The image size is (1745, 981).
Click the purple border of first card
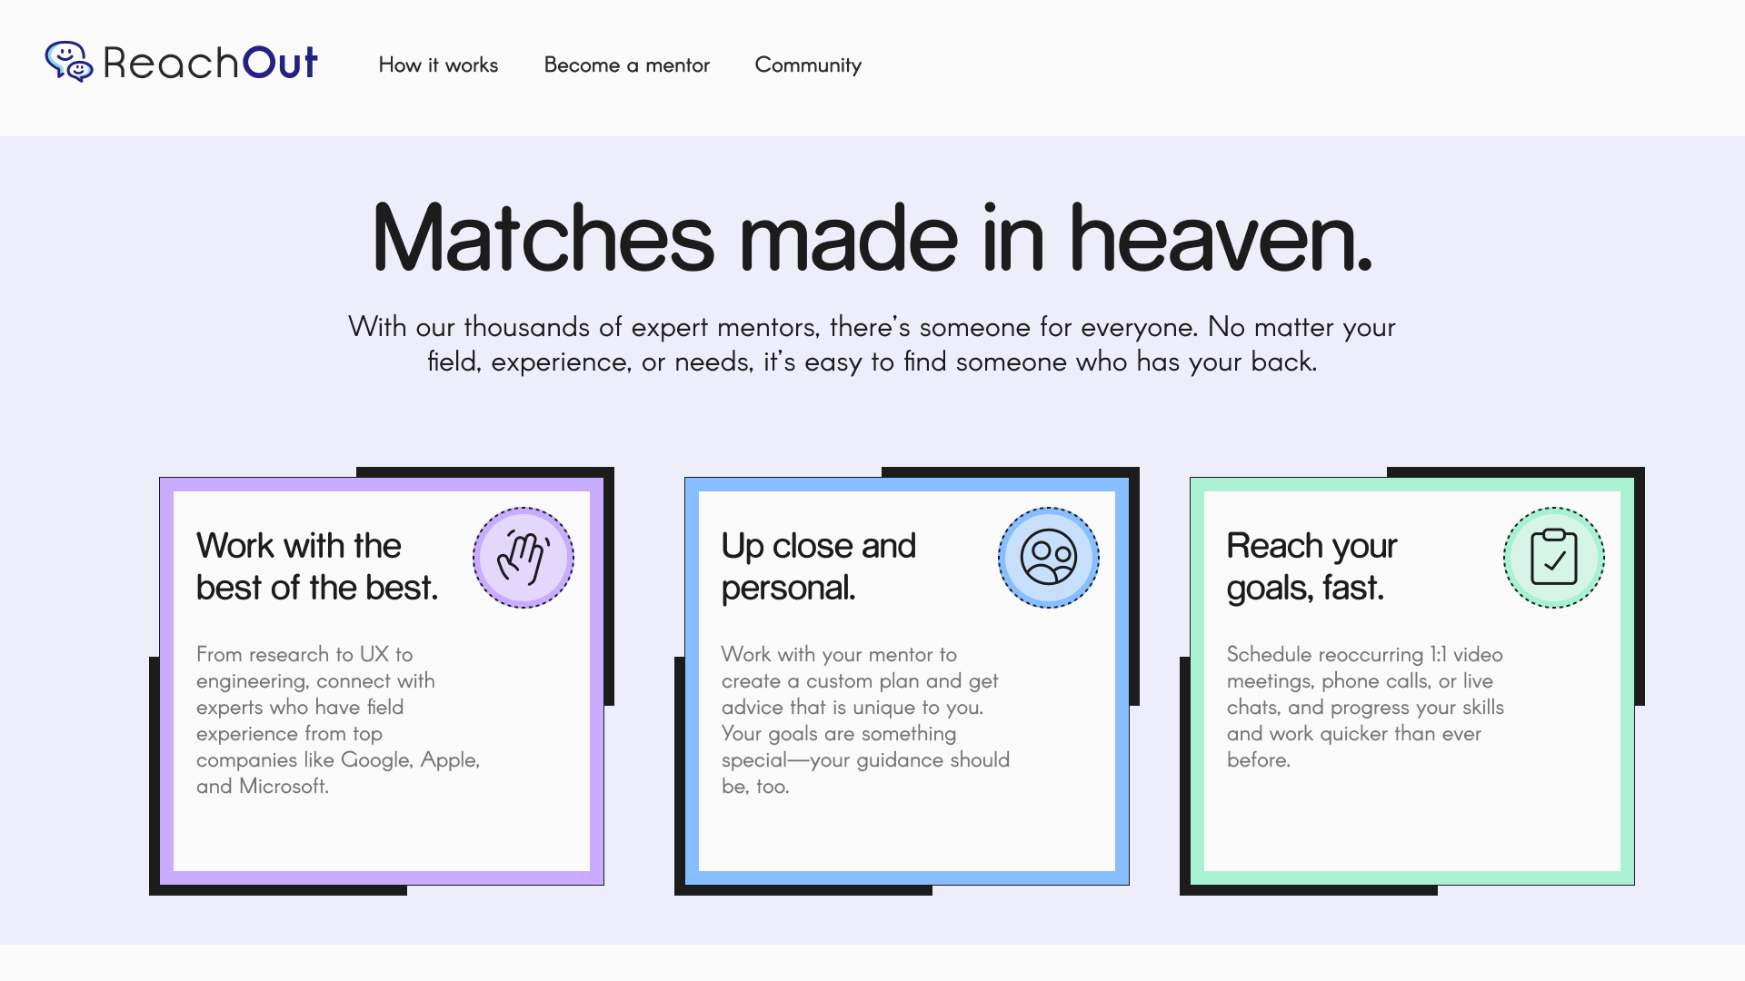166,681
